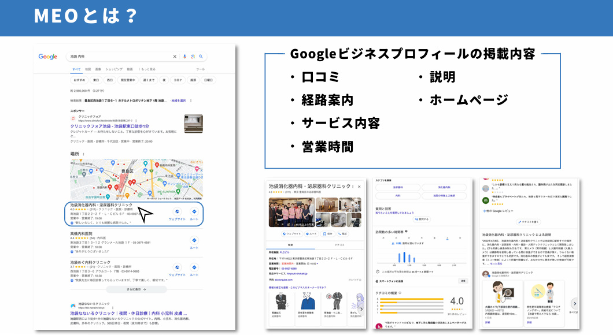This screenshot has width=613, height=335.
Task: Click the Google Lens image search icon
Action: (x=193, y=57)
